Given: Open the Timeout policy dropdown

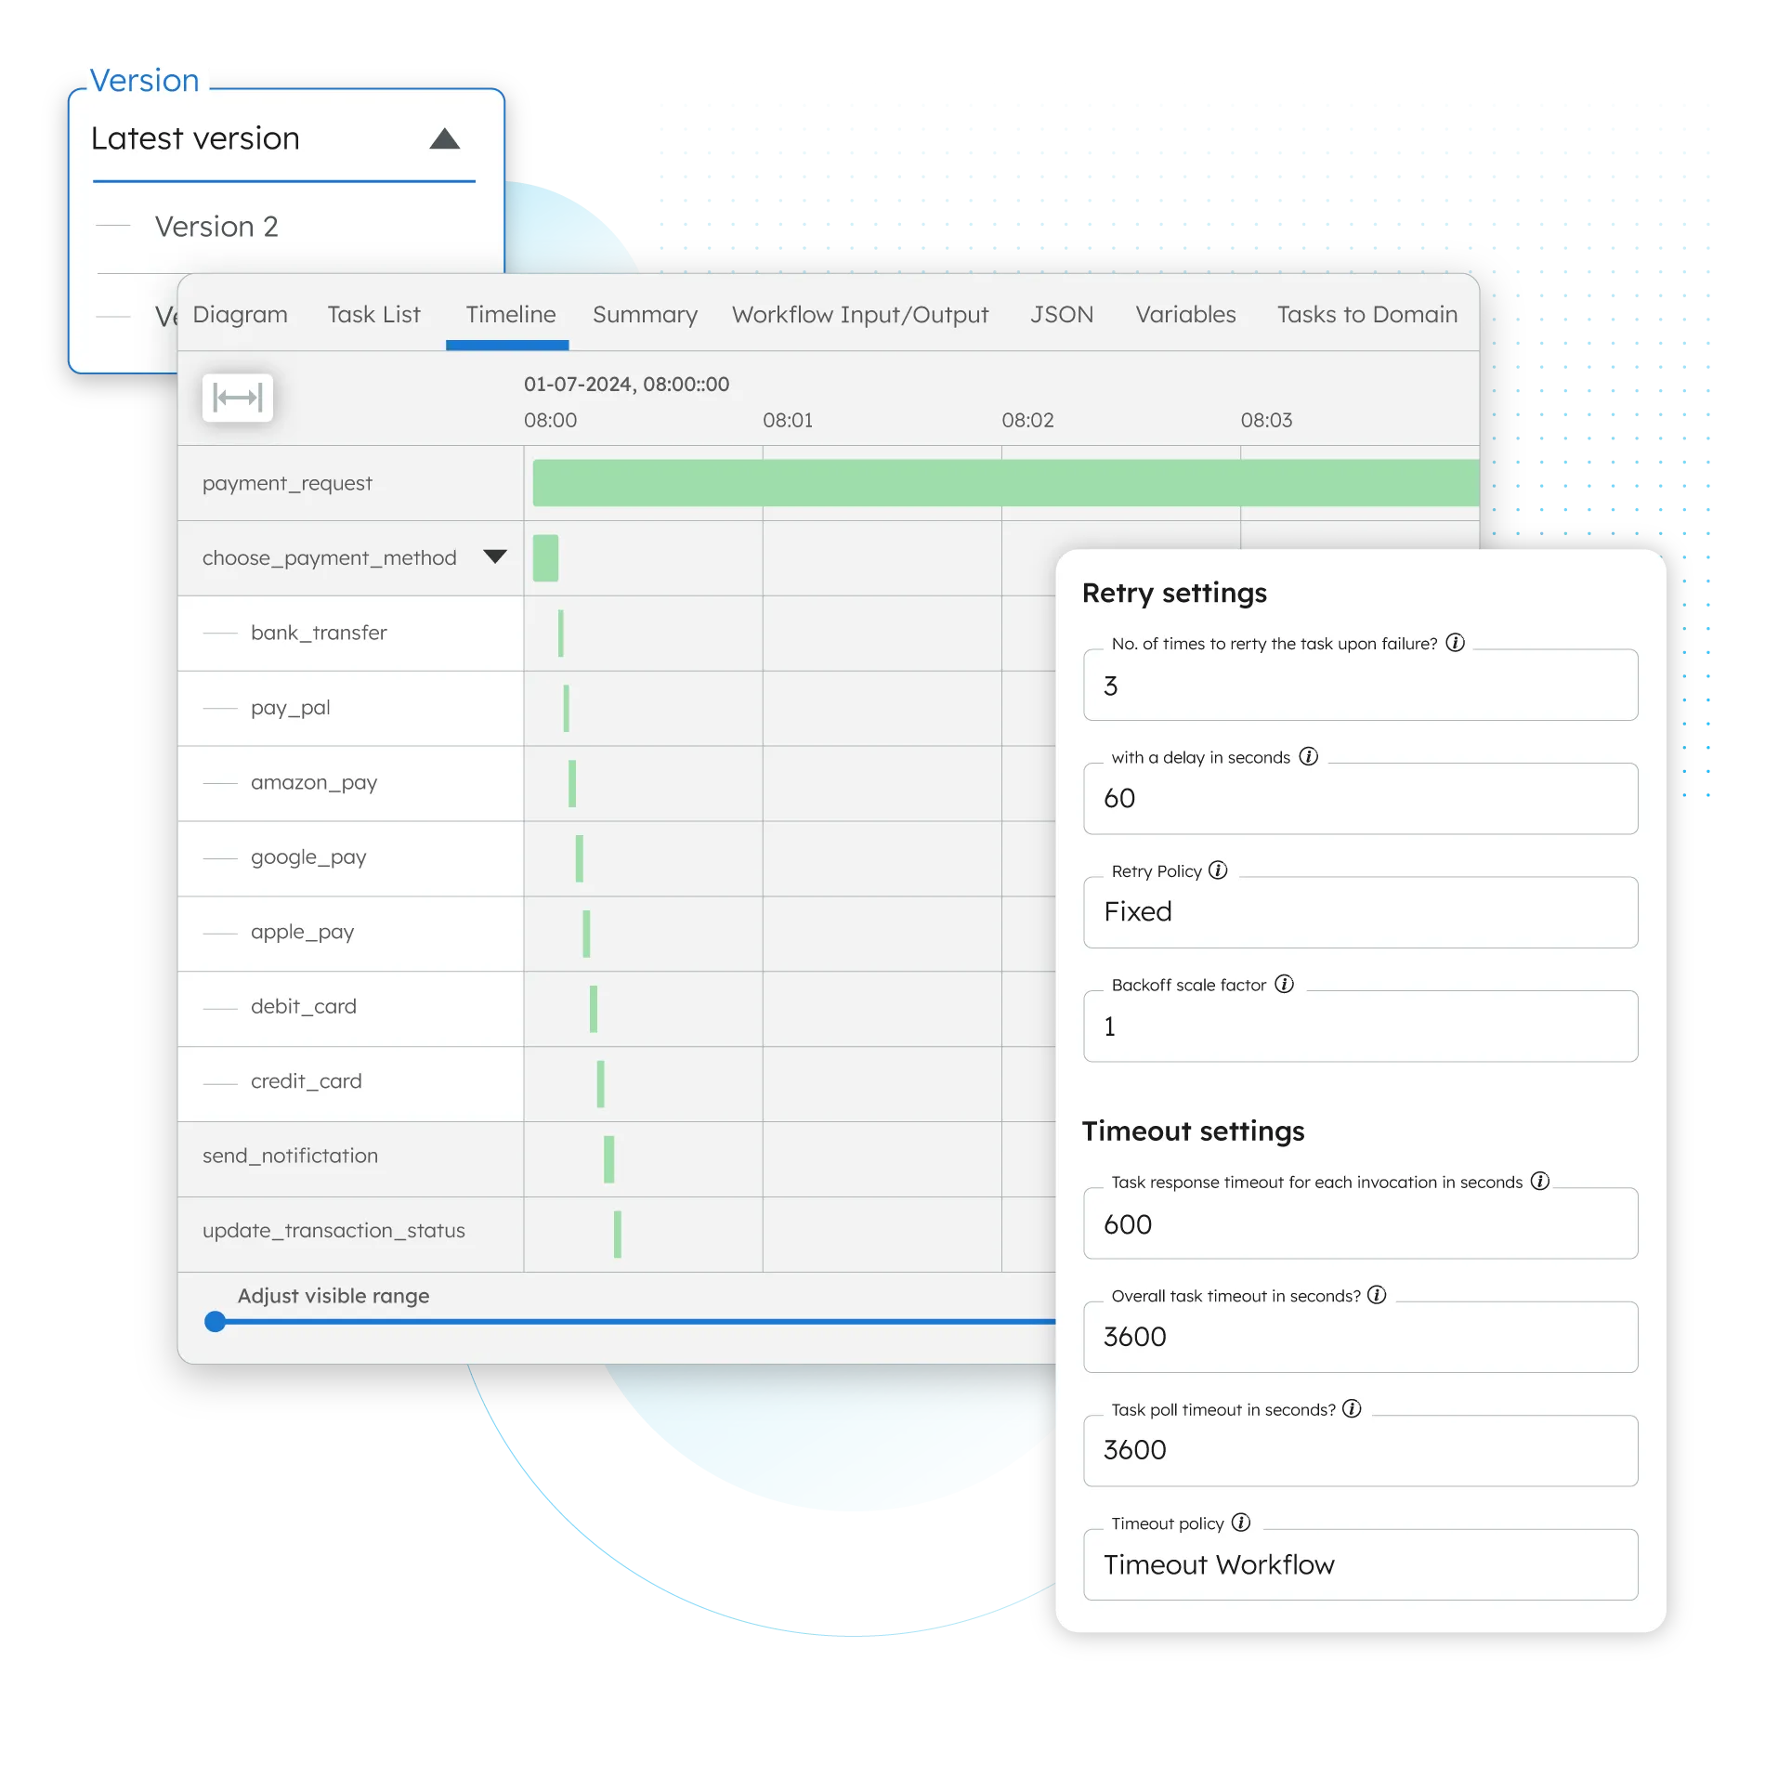Looking at the screenshot, I should point(1360,1564).
